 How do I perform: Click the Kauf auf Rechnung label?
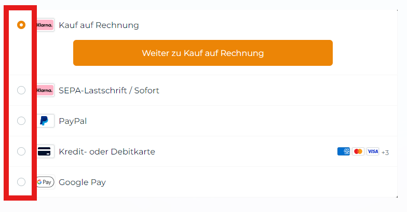tap(99, 25)
